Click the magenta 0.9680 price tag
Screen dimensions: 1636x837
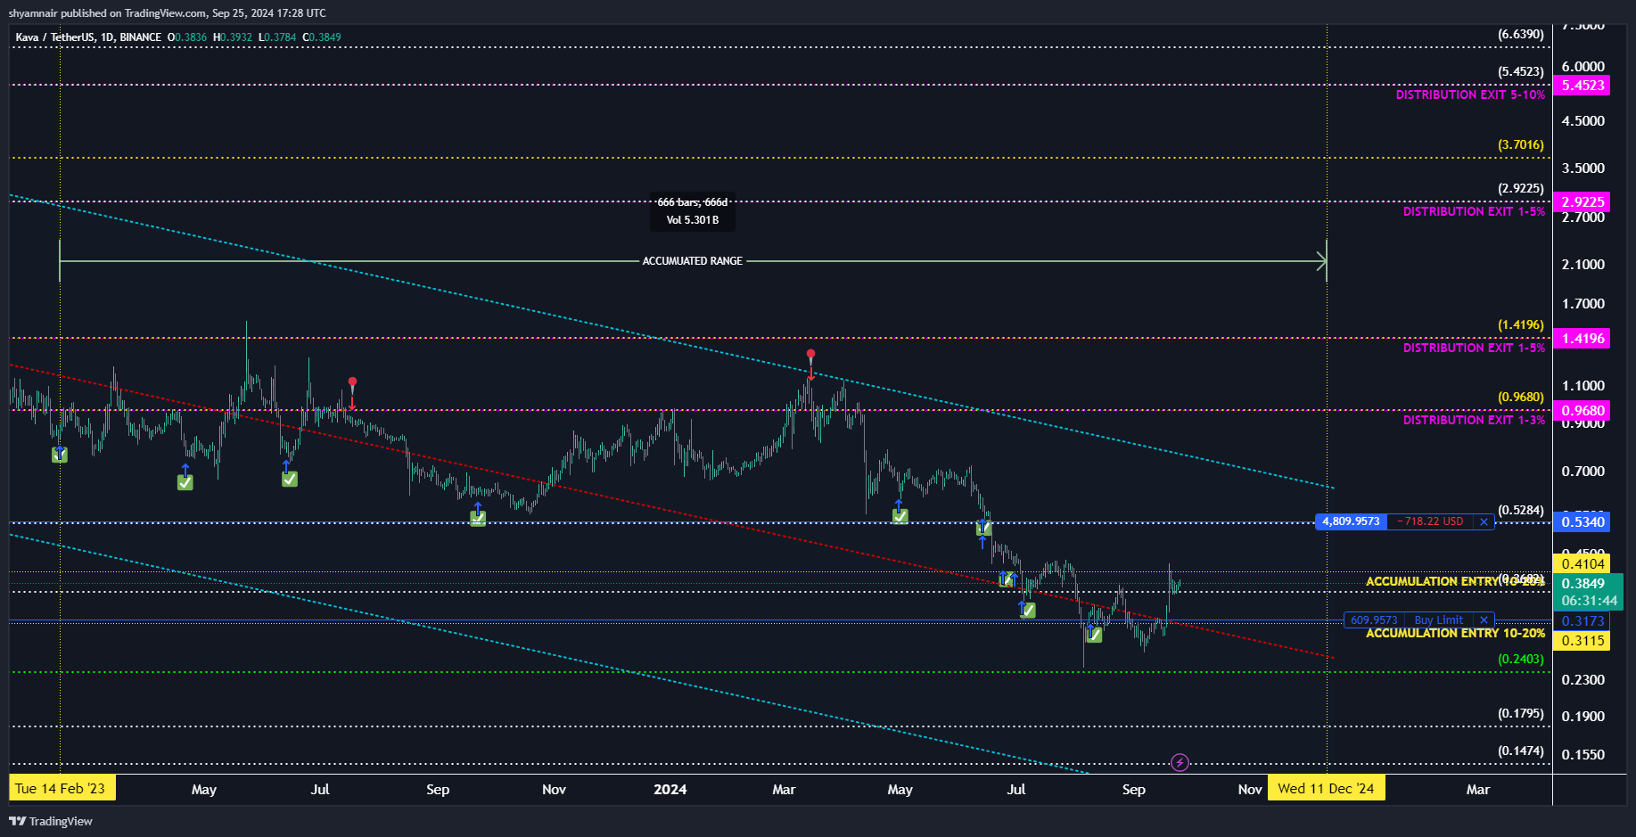1583,411
